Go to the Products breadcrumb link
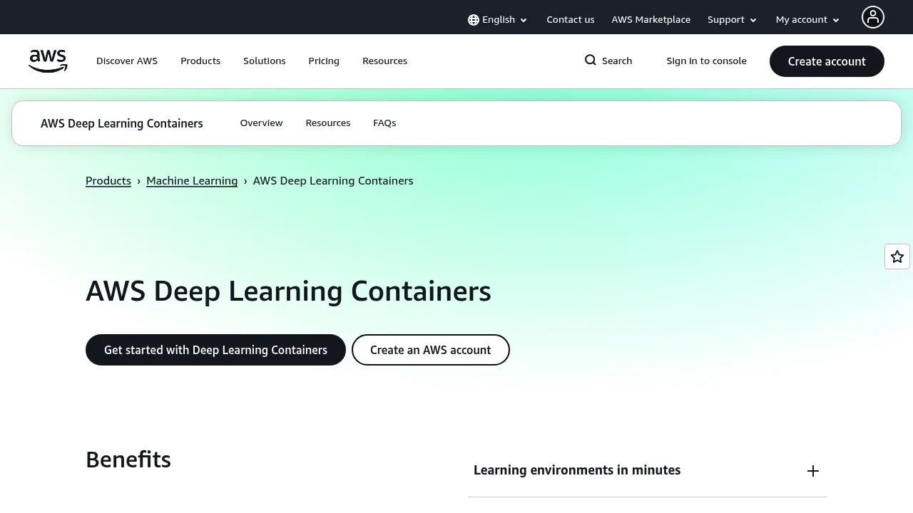 [x=108, y=181]
